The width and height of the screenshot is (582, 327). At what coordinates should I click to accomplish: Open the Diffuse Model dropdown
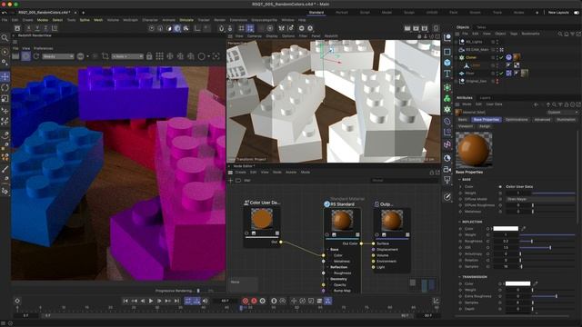pos(541,199)
